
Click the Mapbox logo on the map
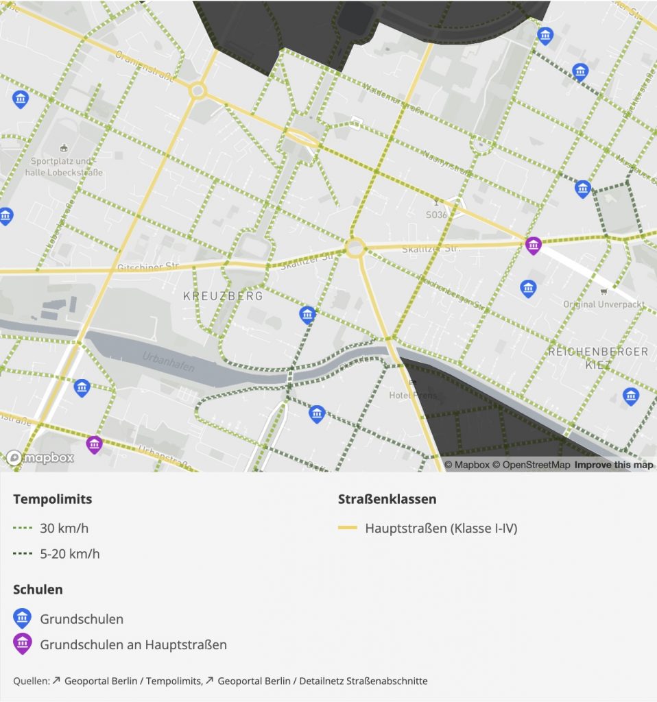(x=40, y=458)
